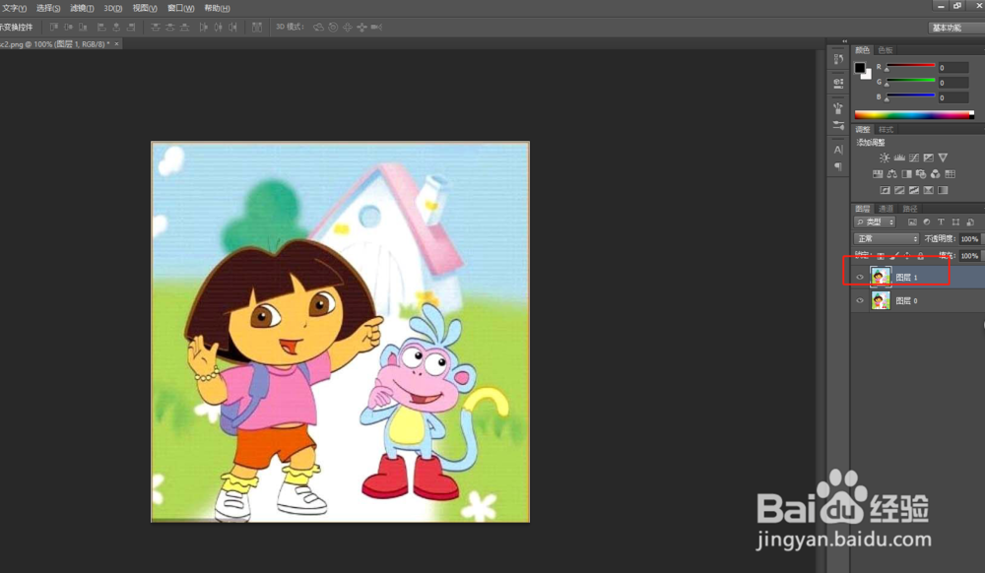Click the distribute top edges icon
The image size is (985, 573).
(156, 27)
